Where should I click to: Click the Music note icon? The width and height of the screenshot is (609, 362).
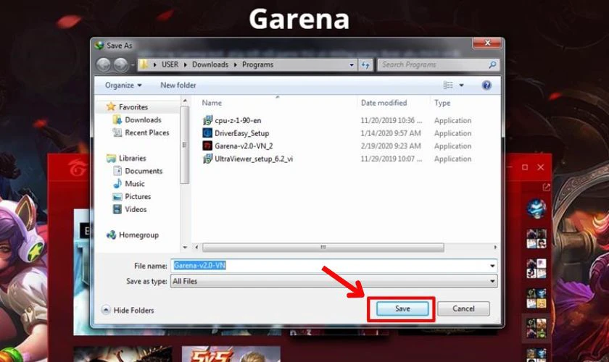pos(117,183)
